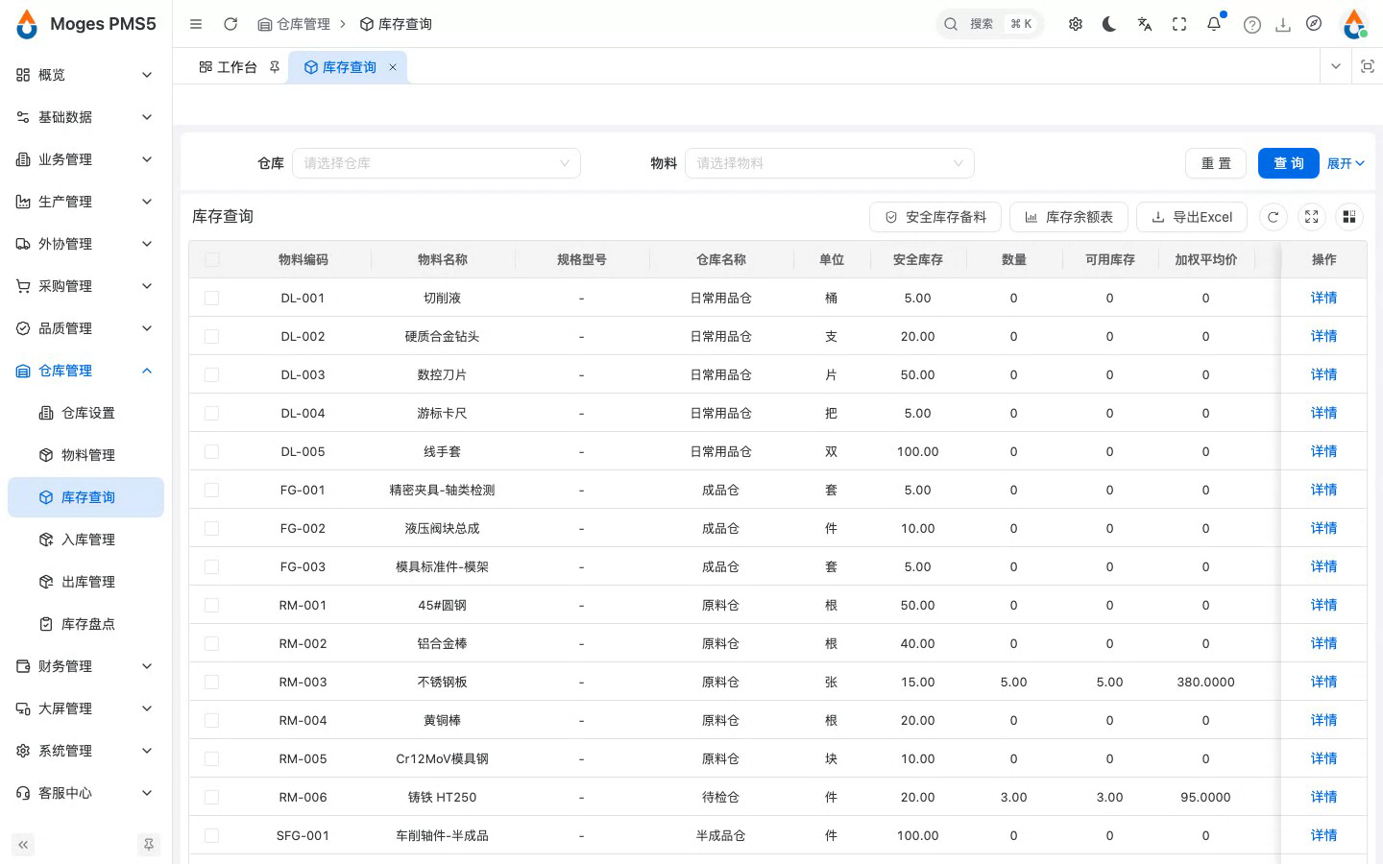Click the 导出Excel button
Screen dimensions: 1383x864
tap(1192, 217)
